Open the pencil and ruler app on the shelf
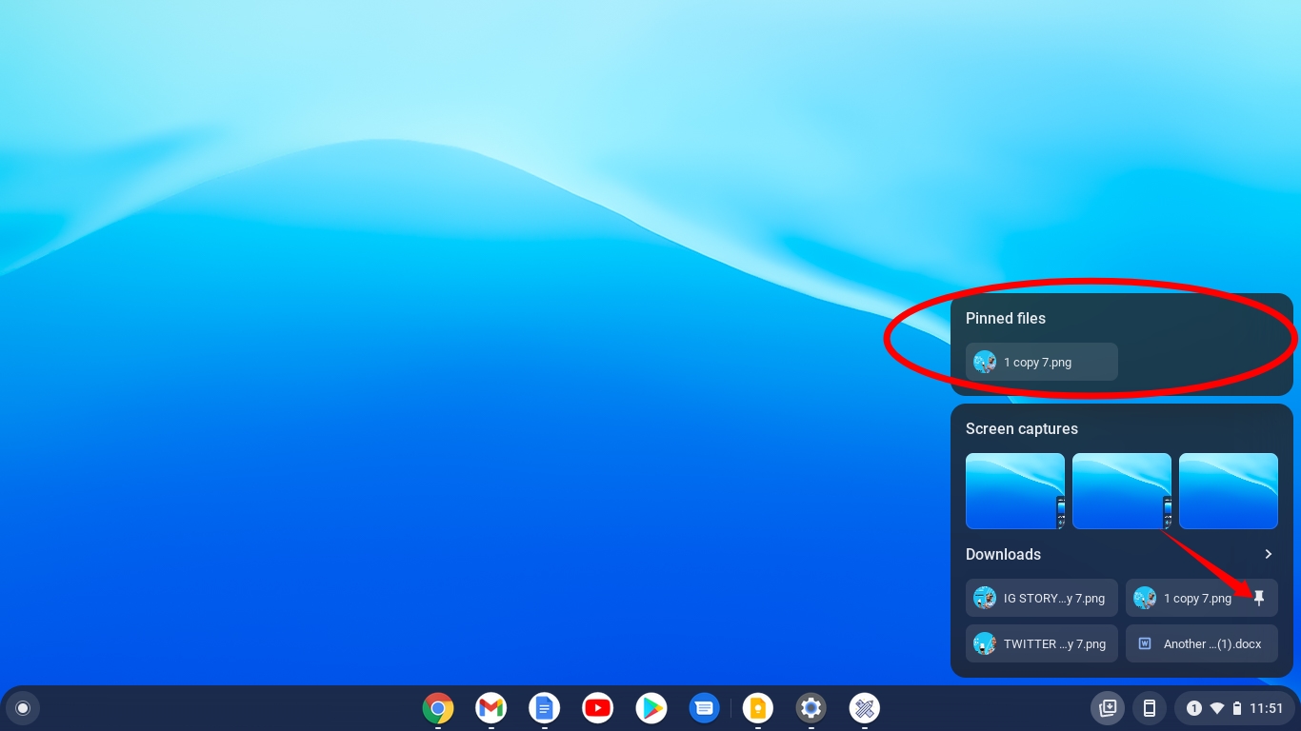The width and height of the screenshot is (1301, 731). 865,708
